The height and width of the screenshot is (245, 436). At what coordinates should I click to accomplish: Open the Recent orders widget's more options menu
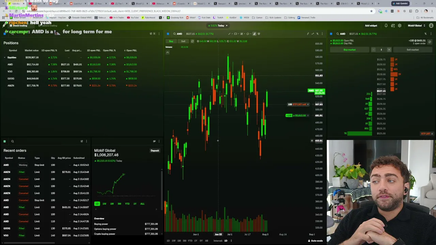(87, 141)
